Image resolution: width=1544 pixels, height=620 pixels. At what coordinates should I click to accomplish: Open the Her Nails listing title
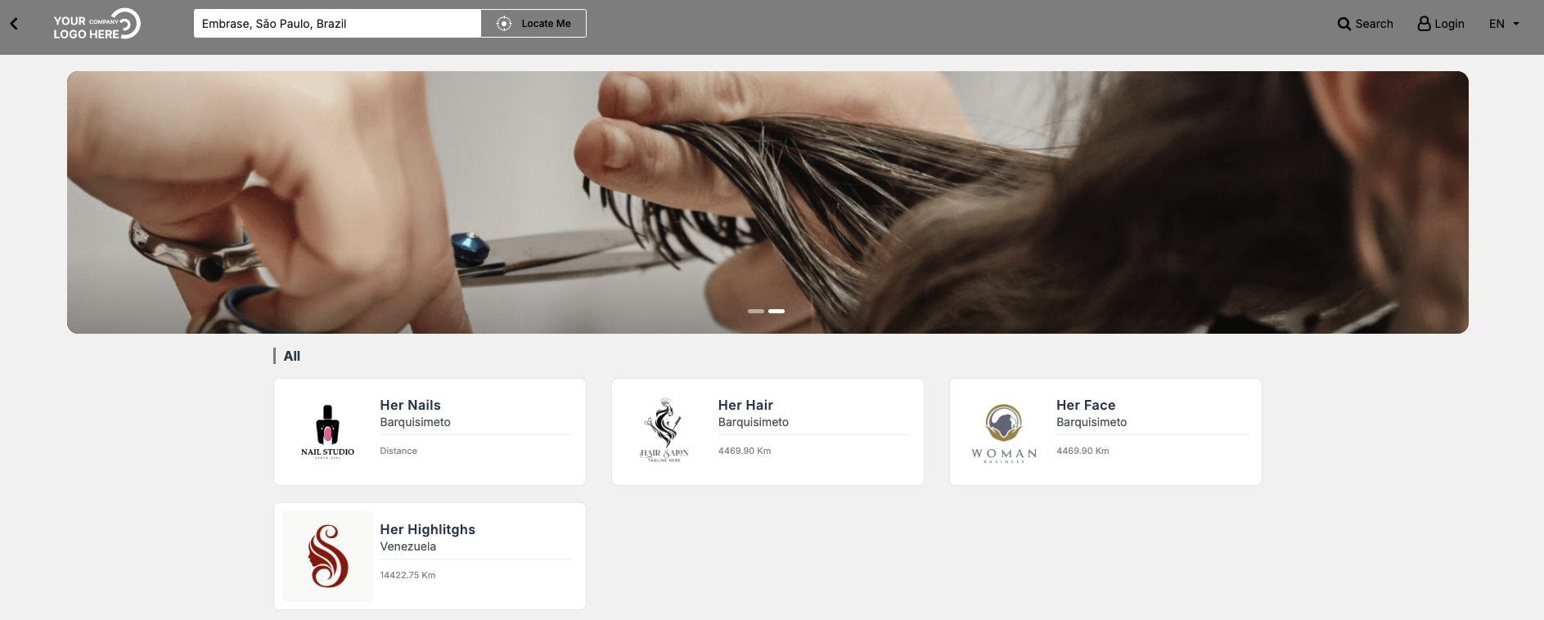[410, 405]
